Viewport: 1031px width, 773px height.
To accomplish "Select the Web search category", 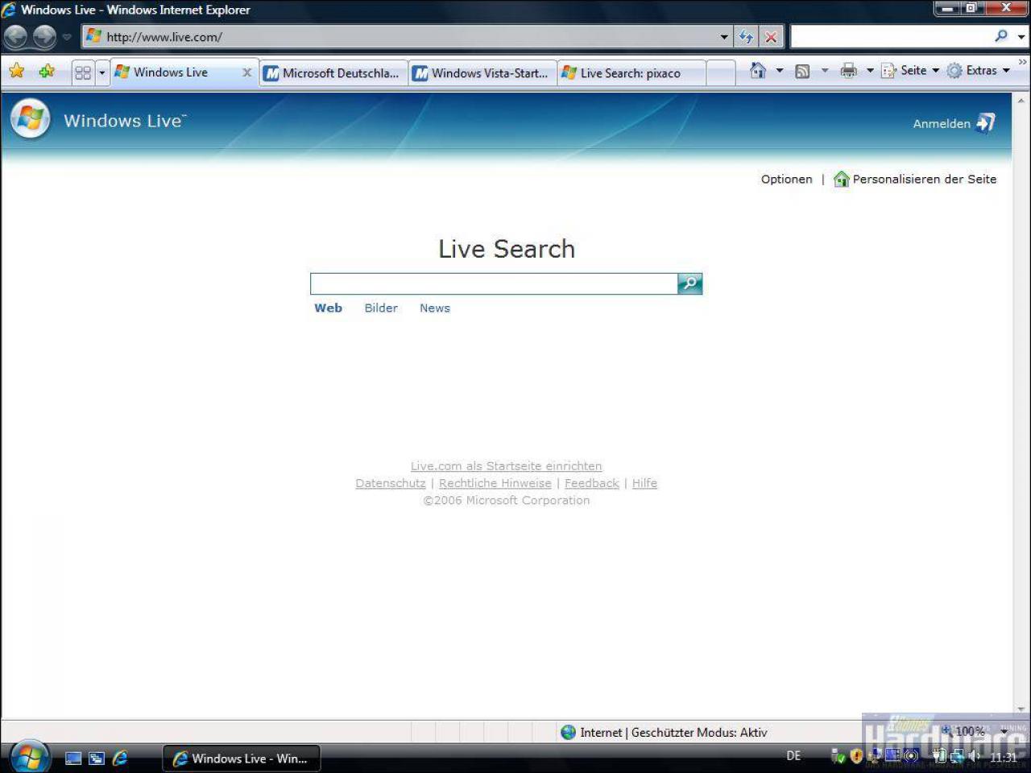I will point(328,308).
